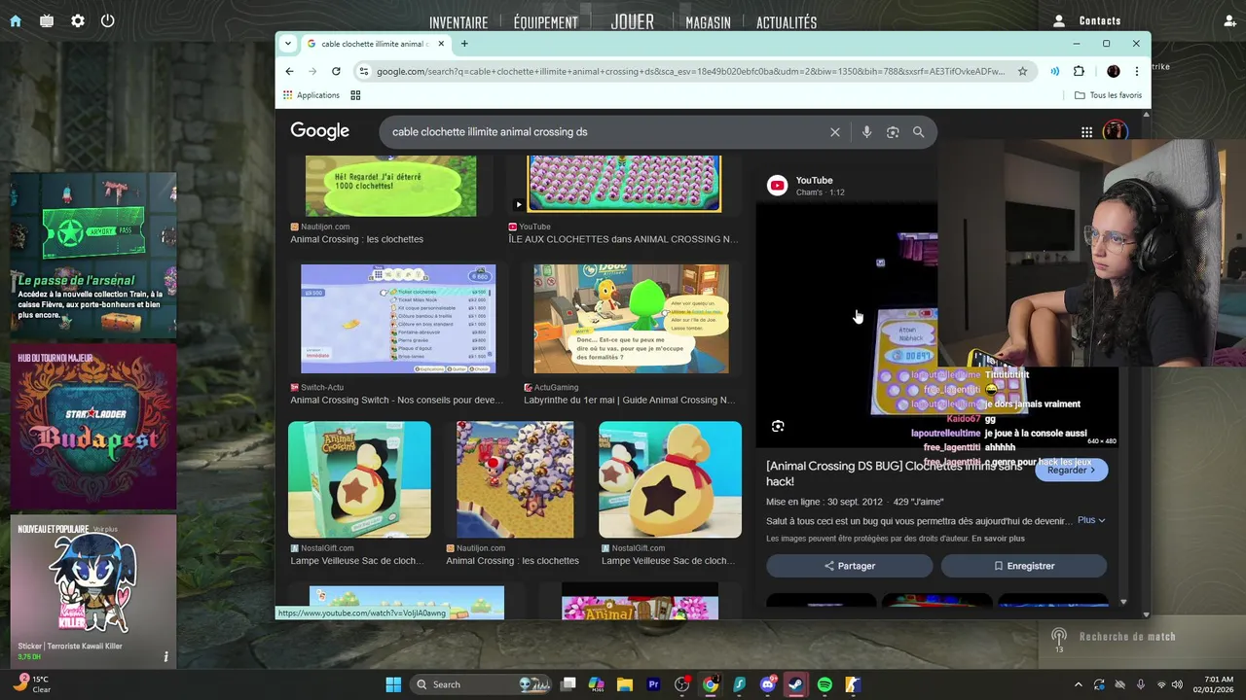Open the TV watch icon in CS2 top bar
The width and height of the screenshot is (1246, 700).
(x=47, y=20)
